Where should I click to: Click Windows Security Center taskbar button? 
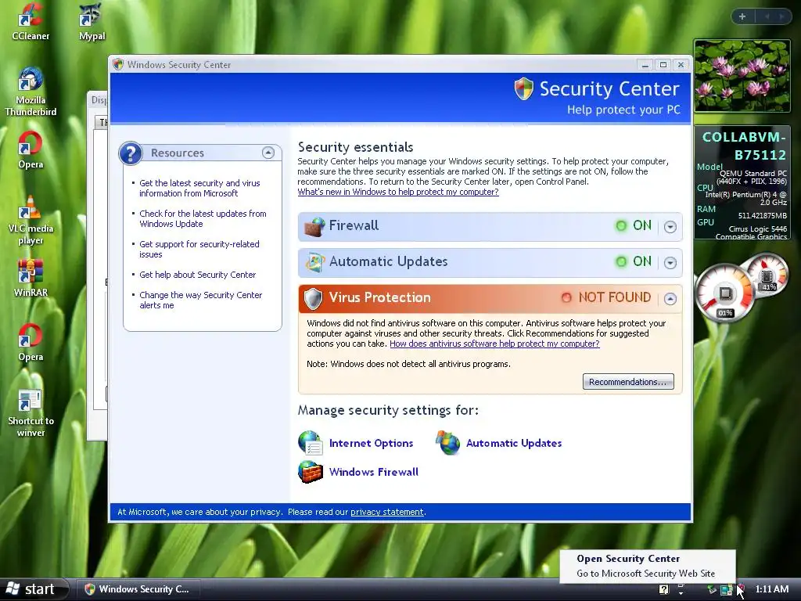click(x=138, y=589)
